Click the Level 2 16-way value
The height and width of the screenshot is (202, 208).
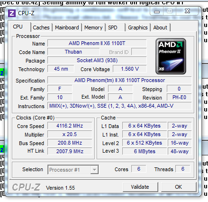(180, 143)
